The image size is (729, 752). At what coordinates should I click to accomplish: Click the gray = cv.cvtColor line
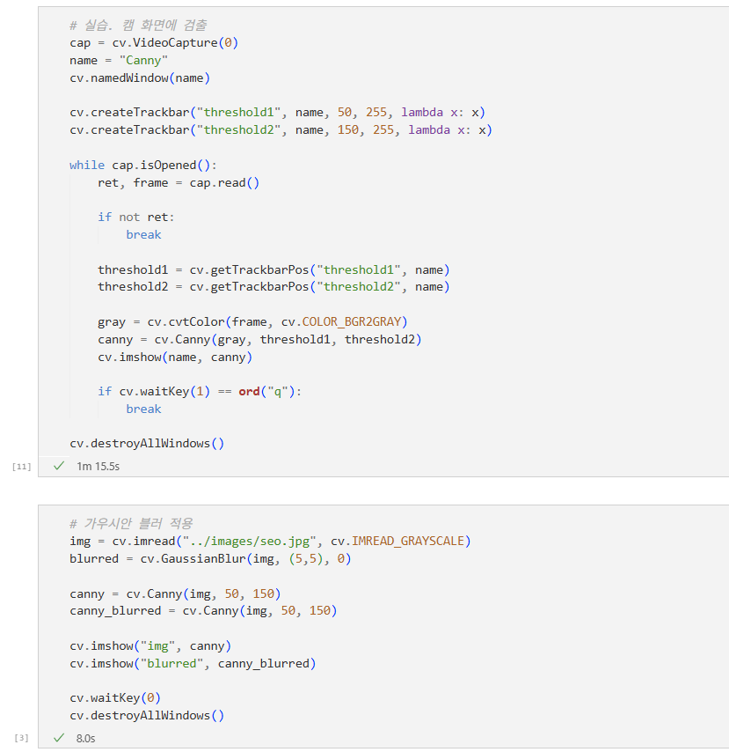pos(252,321)
